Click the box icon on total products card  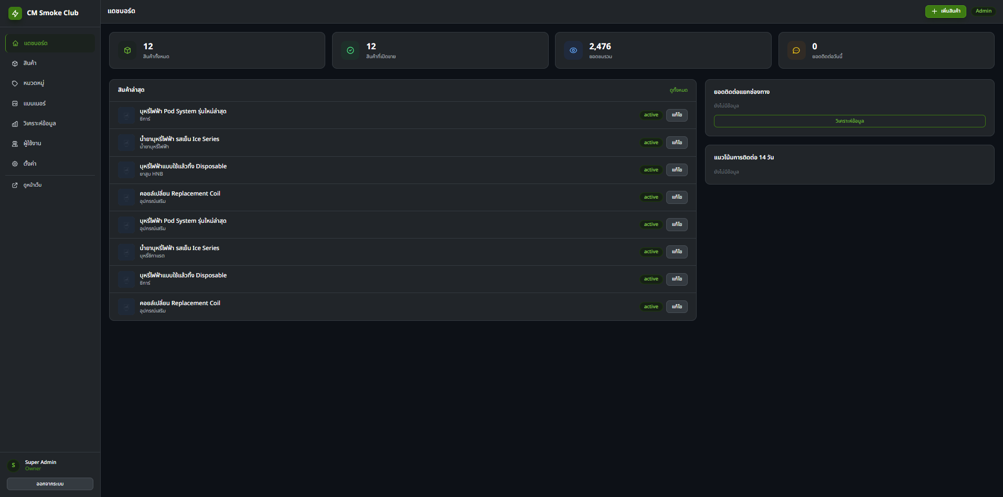[127, 50]
